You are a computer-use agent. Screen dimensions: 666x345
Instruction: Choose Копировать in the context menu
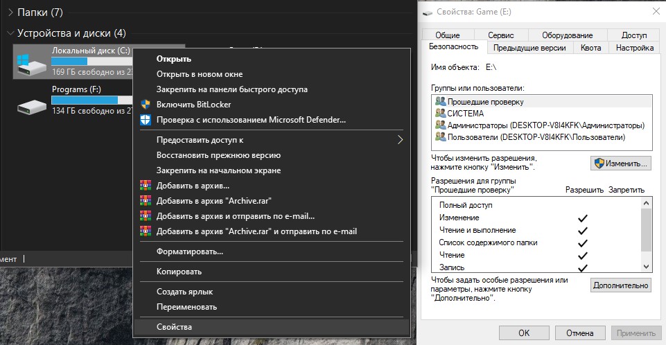(x=179, y=271)
